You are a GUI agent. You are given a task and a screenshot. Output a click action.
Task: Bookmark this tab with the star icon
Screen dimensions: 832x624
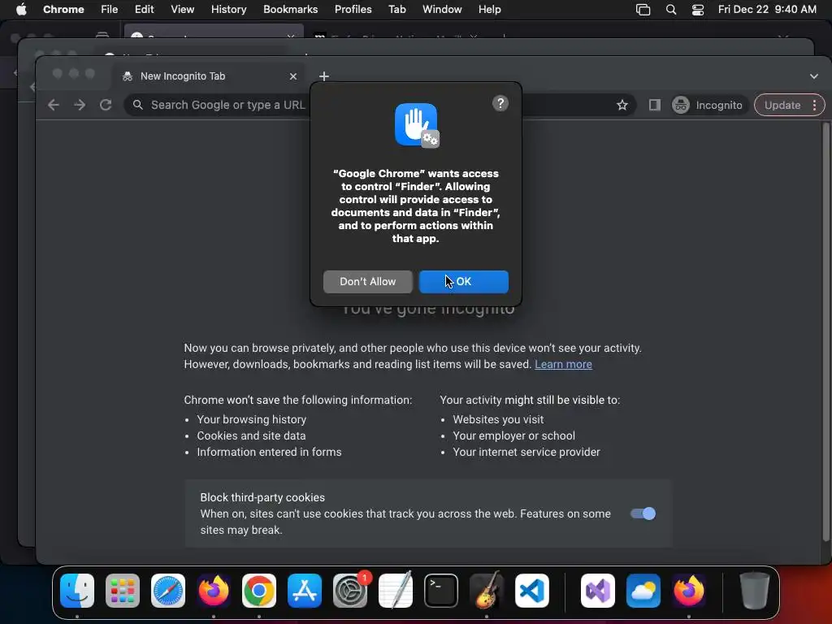622,105
